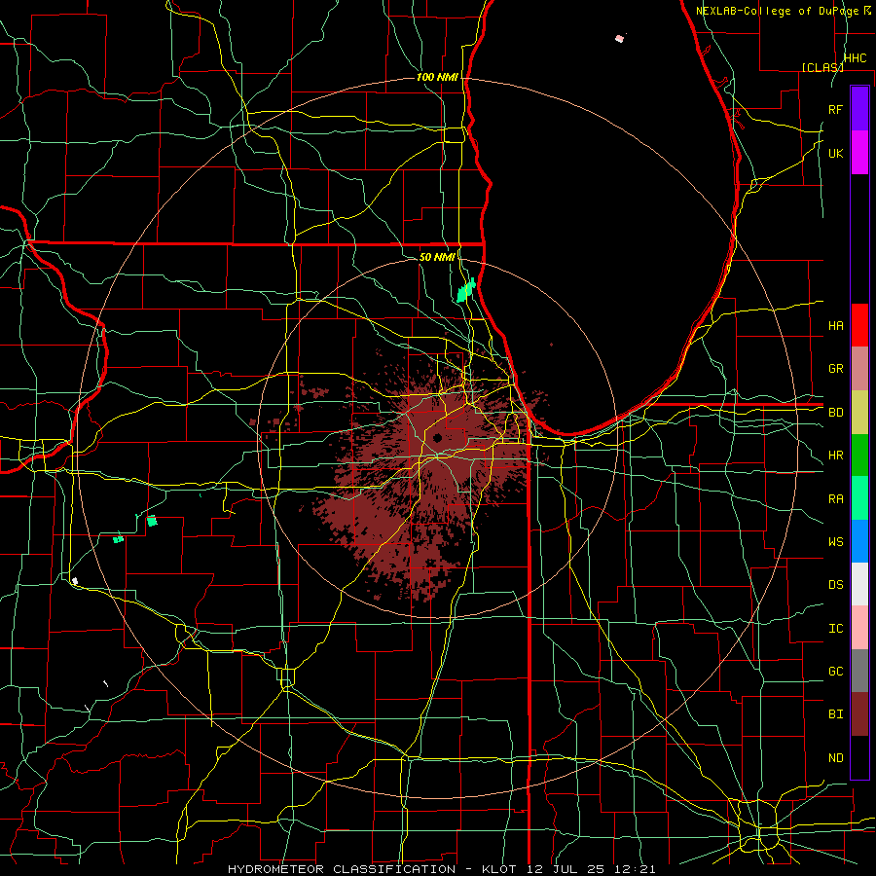Click the HYDROMETEOR CLASSIFICATION footer title
Viewport: 876px width, 876px height.
[x=342, y=869]
